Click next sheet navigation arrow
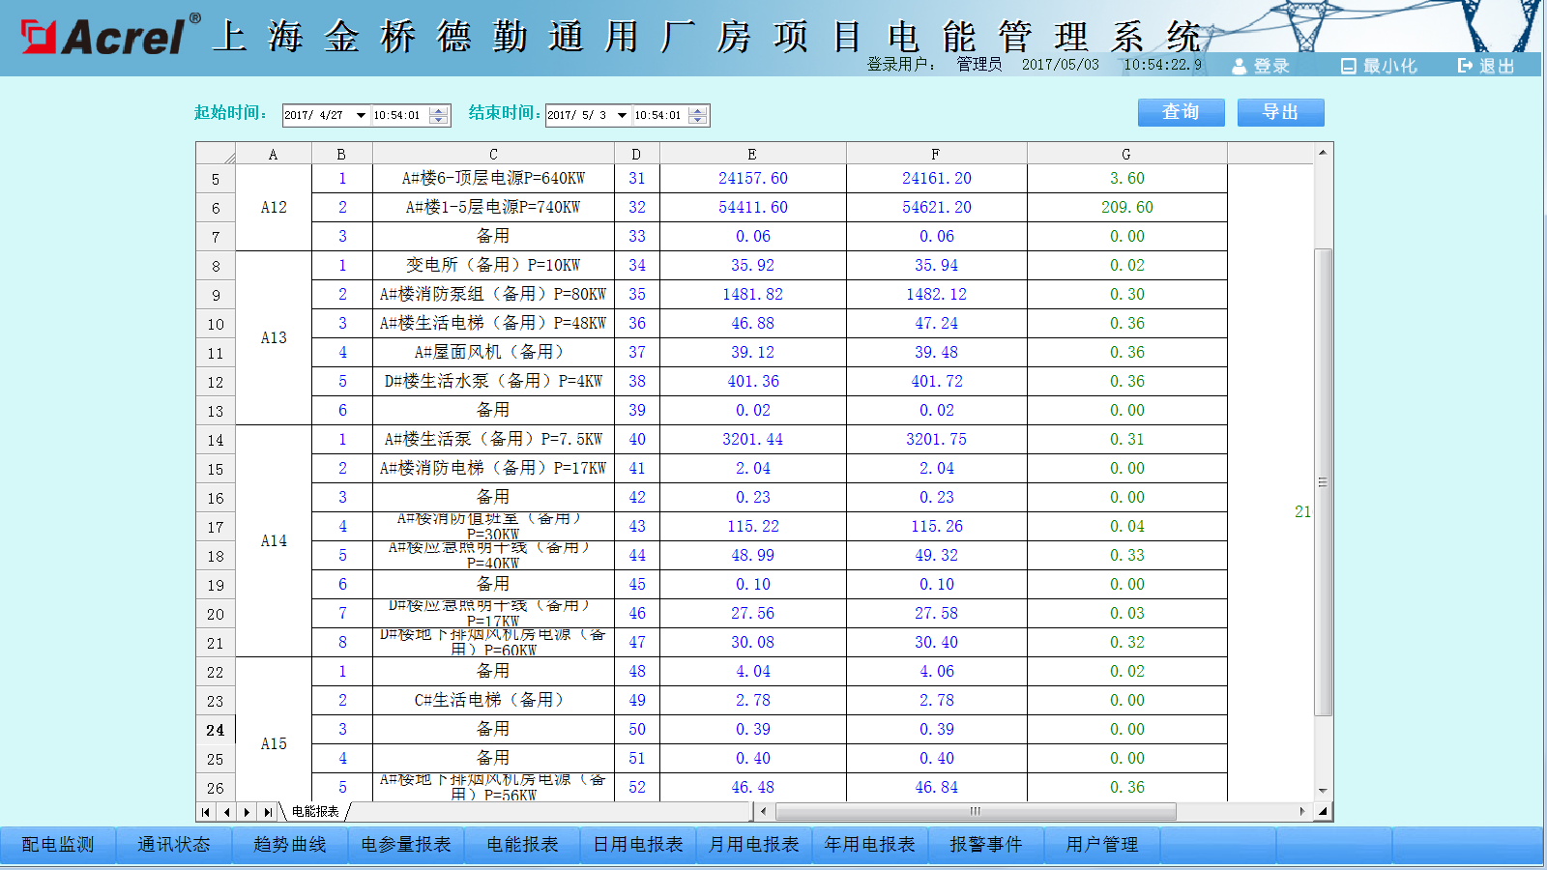This screenshot has width=1547, height=870. coord(248,812)
